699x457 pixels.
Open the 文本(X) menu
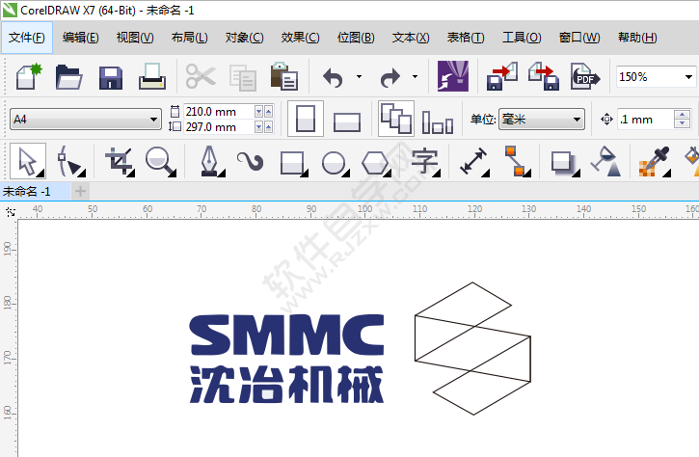(411, 38)
